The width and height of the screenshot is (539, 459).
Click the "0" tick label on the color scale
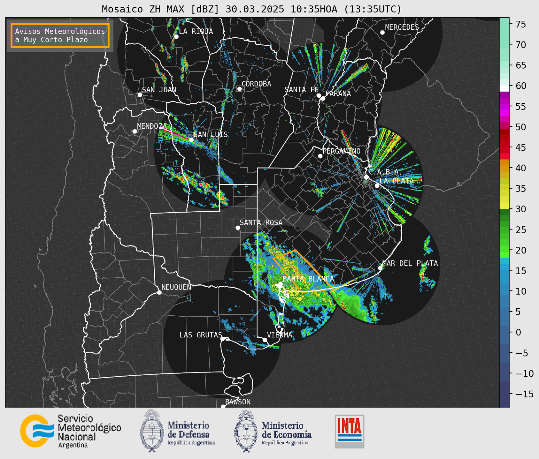[518, 332]
